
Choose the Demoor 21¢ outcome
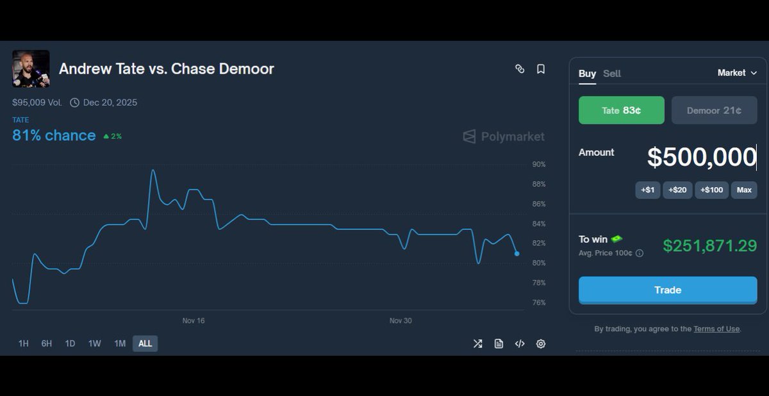pyautogui.click(x=715, y=110)
